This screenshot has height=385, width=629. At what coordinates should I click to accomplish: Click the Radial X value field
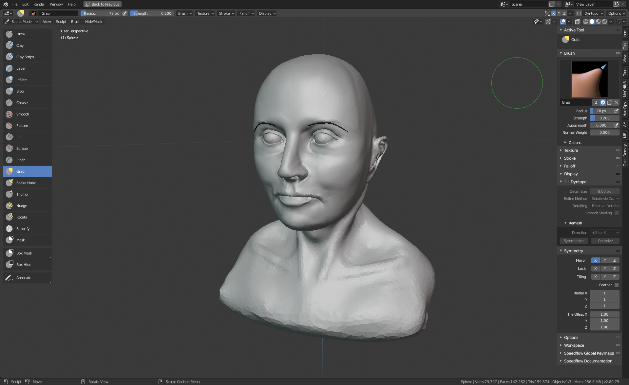pyautogui.click(x=604, y=293)
